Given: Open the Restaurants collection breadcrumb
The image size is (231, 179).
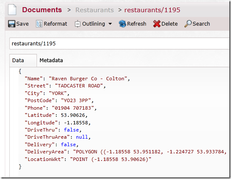Looking at the screenshot, I should tap(94, 10).
